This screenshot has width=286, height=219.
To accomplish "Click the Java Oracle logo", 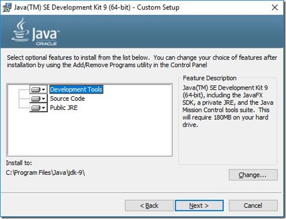I will [36, 32].
